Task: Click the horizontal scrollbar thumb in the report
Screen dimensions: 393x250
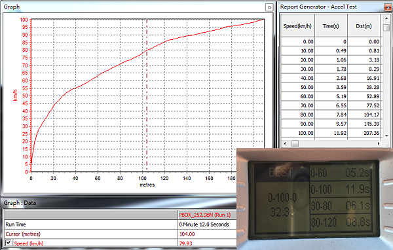Action: coord(295,143)
